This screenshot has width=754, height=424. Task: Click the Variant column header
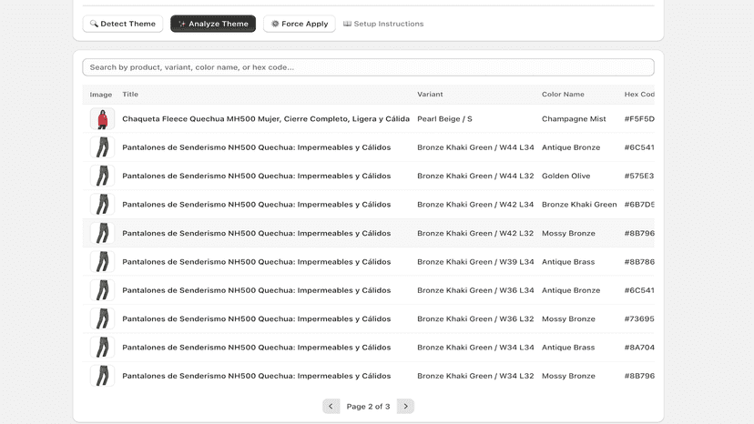430,95
